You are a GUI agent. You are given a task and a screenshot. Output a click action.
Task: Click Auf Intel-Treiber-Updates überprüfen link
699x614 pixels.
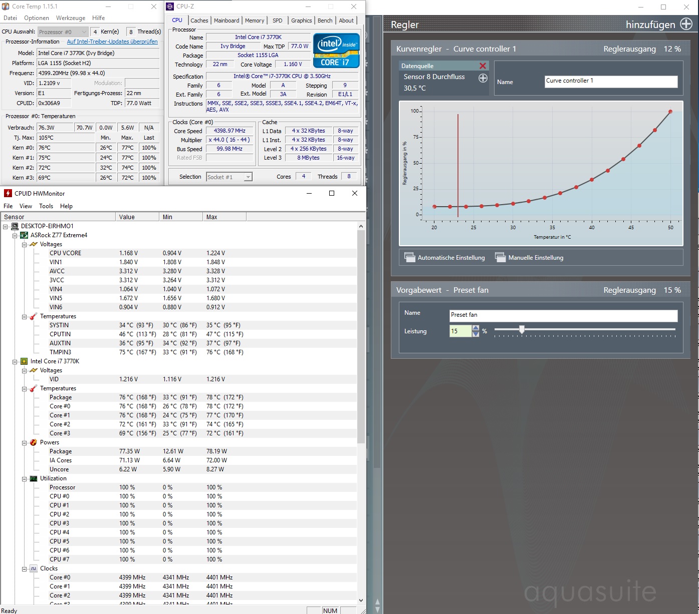click(112, 42)
